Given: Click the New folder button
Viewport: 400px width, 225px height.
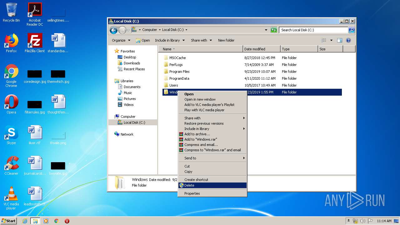Looking at the screenshot, I should click(x=226, y=40).
